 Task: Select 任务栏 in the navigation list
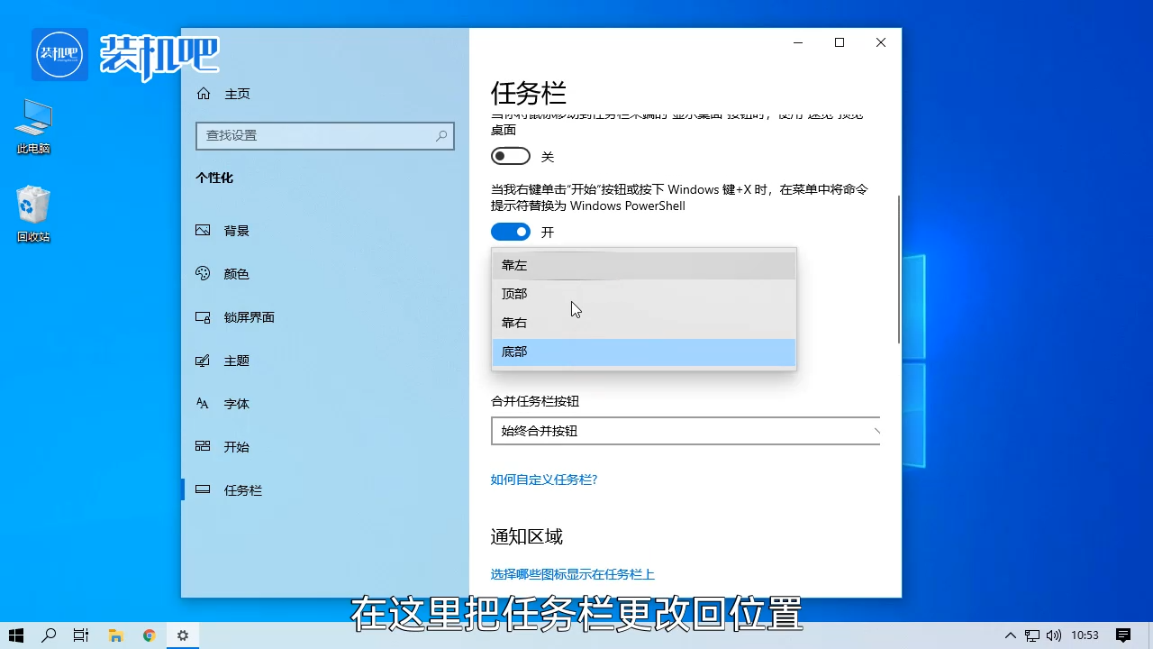242,489
